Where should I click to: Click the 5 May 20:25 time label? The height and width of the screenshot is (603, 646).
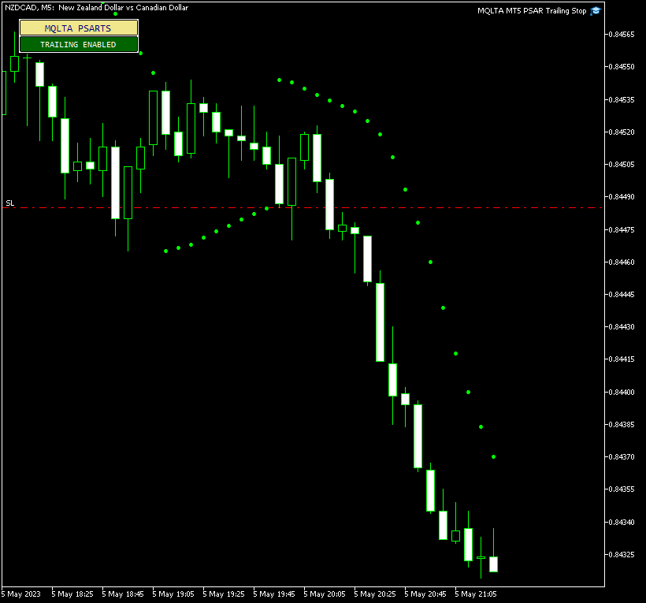pos(374,594)
